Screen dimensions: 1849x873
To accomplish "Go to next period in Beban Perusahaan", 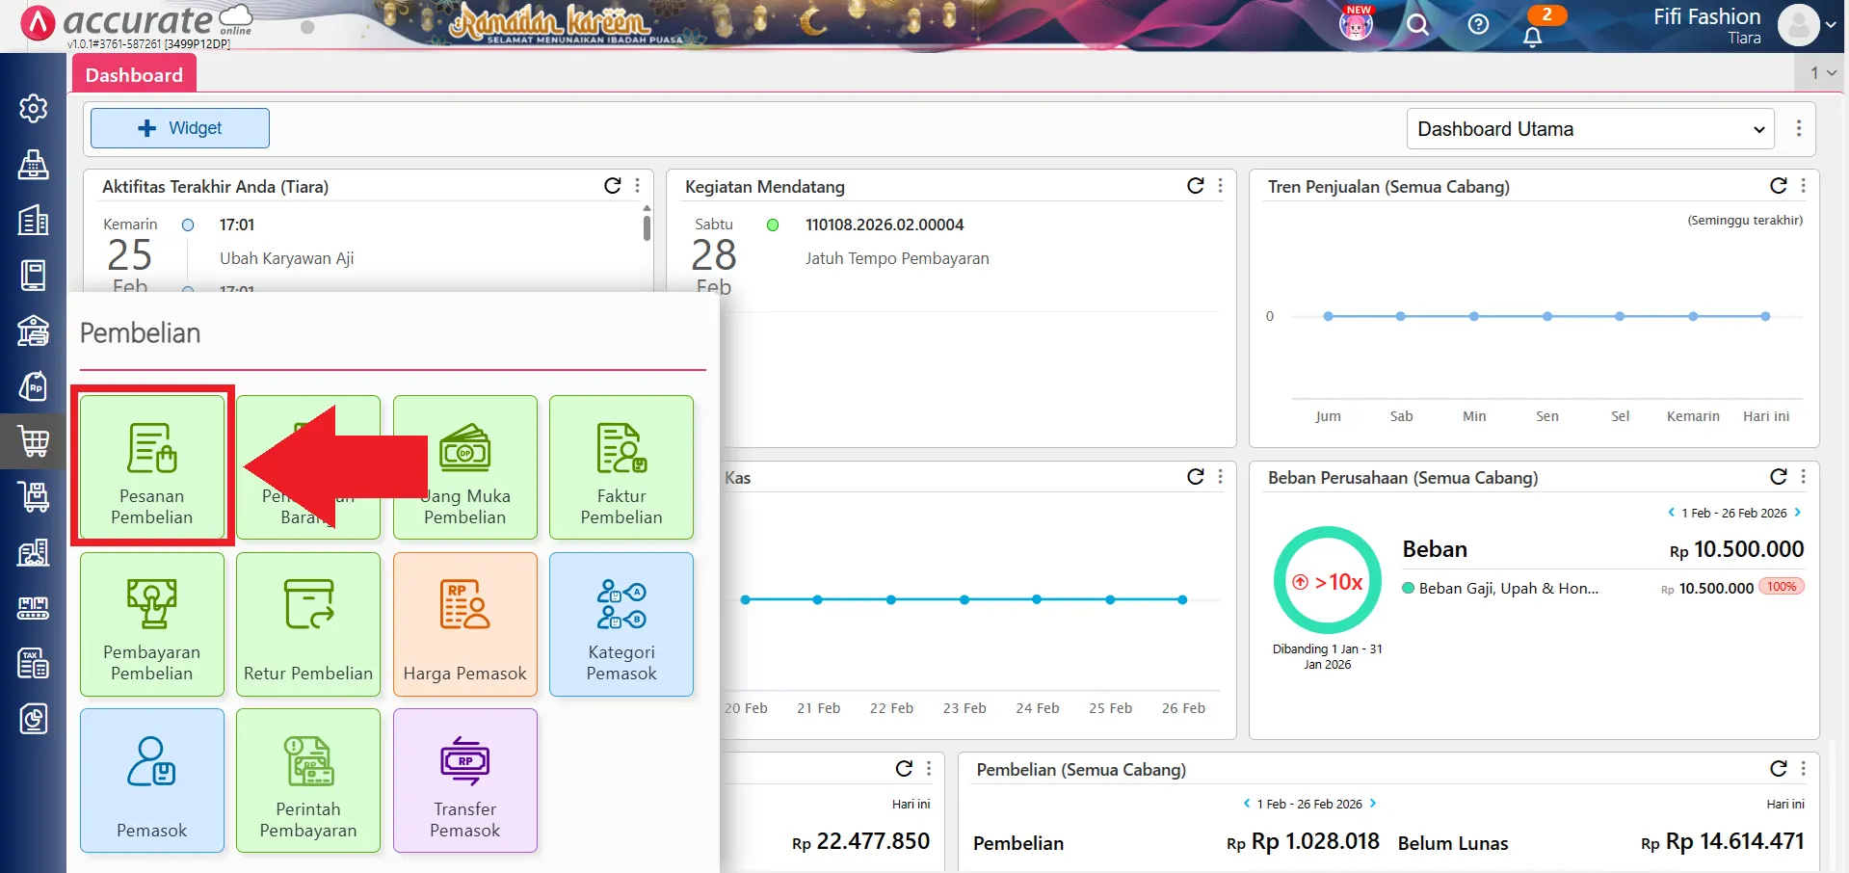I will [1798, 513].
